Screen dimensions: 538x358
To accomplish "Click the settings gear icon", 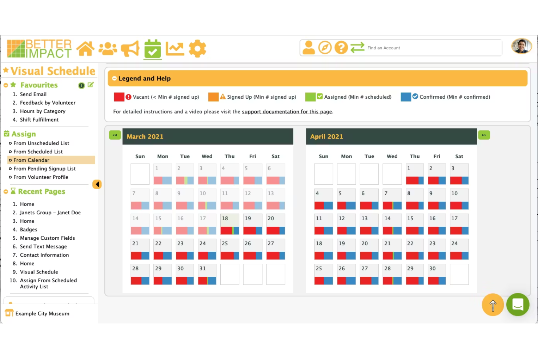I will click(x=197, y=48).
